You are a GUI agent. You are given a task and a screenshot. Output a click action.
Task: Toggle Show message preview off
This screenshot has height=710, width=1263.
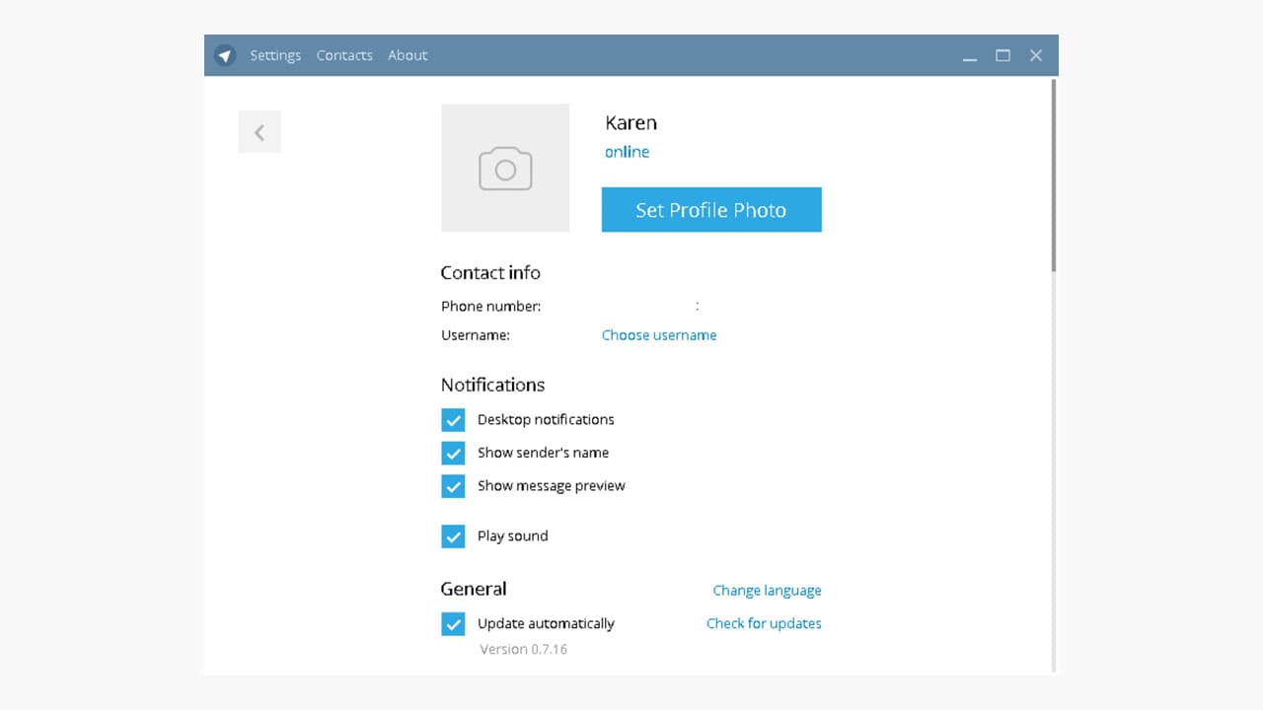pos(453,486)
